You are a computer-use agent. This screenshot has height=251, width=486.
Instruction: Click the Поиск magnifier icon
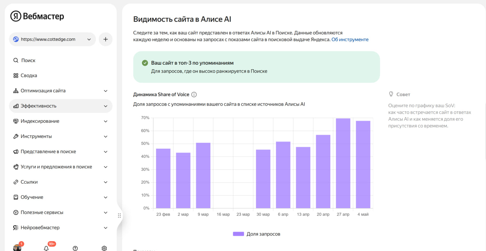[16, 60]
